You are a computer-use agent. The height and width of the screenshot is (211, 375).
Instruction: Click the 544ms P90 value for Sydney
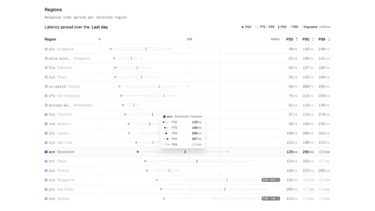point(308,199)
